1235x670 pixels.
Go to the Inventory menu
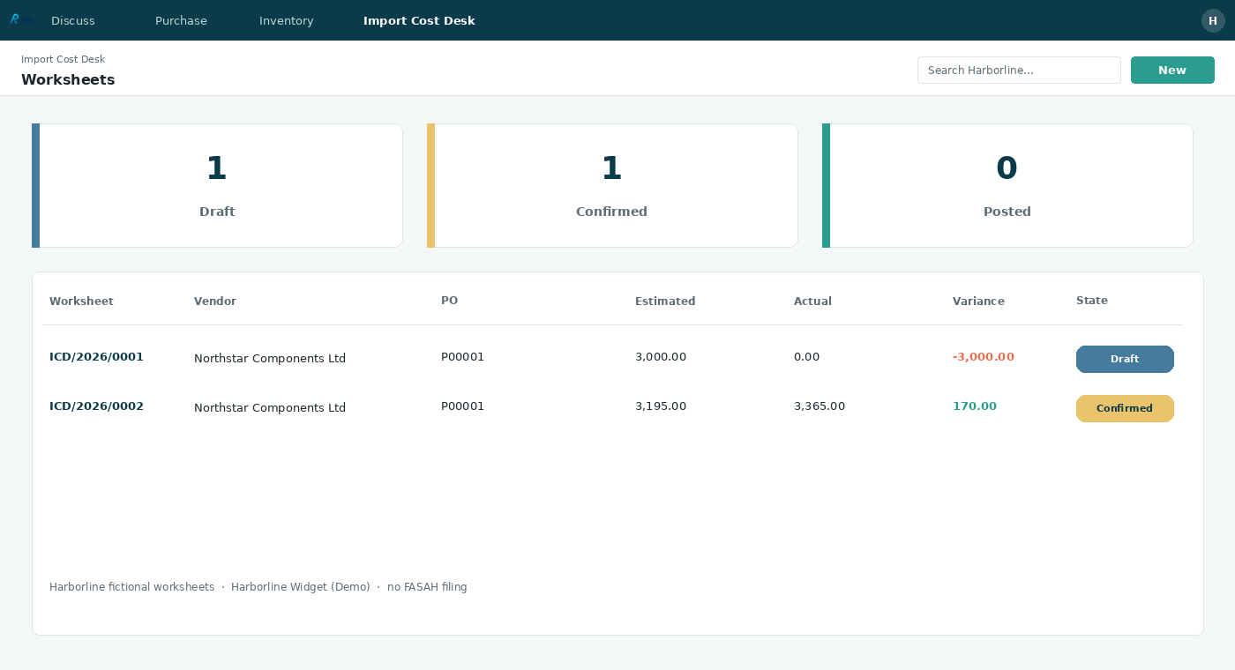pos(287,20)
